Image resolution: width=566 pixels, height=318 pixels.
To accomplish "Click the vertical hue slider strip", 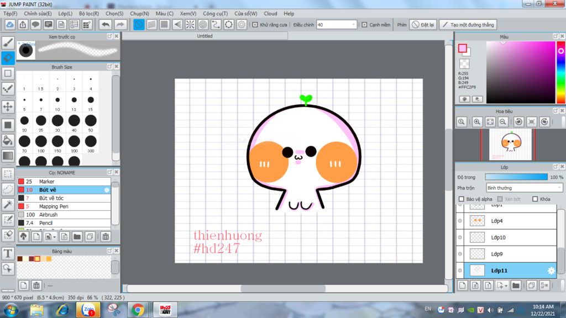I will click(x=561, y=72).
